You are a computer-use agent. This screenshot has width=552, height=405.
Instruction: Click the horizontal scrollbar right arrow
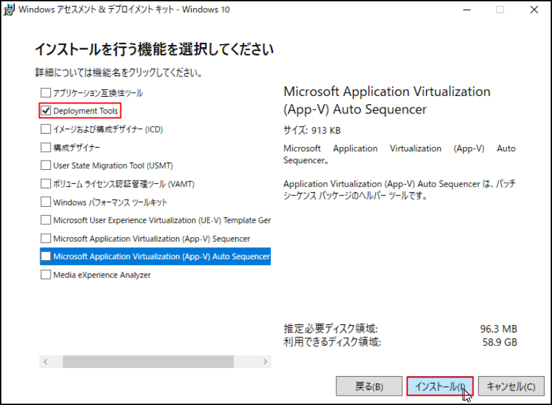tap(266, 361)
